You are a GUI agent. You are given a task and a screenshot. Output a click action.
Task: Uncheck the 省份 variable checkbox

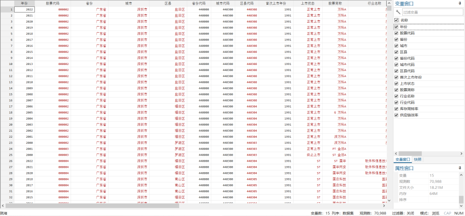tap(396, 40)
